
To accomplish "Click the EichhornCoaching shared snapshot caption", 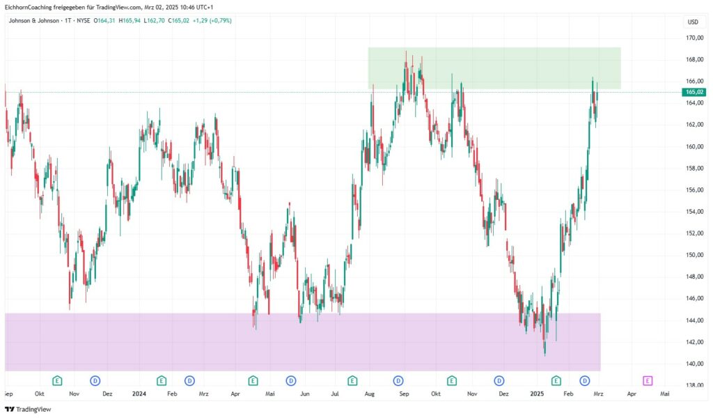I will tap(109, 7).
